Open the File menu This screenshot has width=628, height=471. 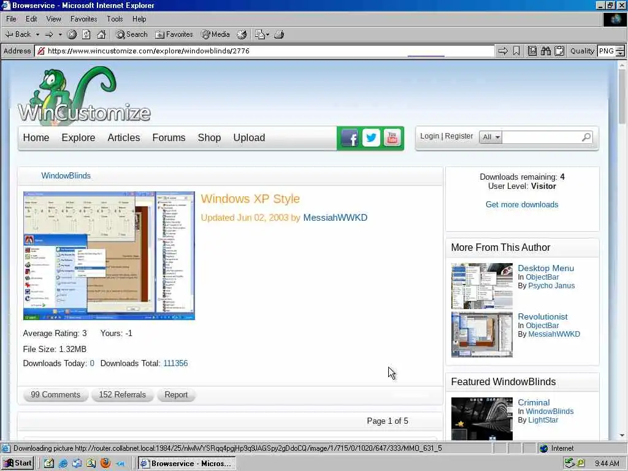pos(11,19)
